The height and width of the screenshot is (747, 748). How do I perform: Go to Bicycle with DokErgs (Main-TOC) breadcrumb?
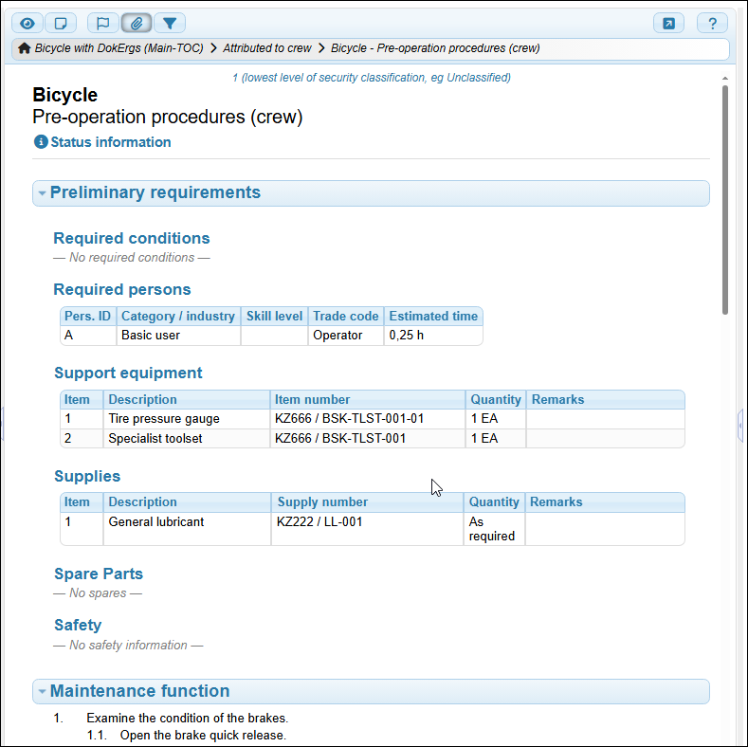click(x=119, y=48)
